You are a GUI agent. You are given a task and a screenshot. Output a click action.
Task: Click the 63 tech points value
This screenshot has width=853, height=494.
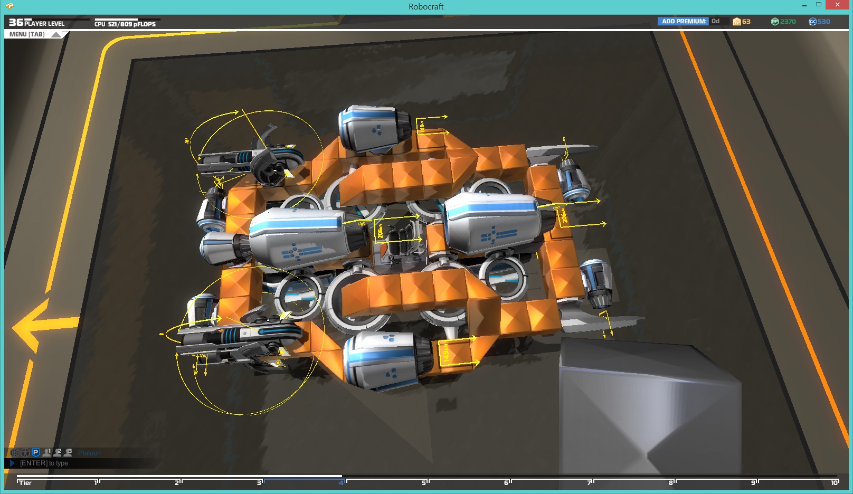tap(746, 22)
